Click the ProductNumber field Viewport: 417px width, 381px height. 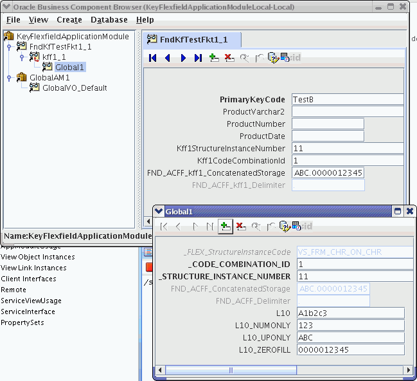[x=328, y=124]
